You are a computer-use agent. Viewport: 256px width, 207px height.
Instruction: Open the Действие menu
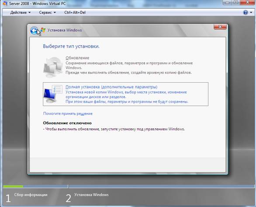click(x=21, y=12)
